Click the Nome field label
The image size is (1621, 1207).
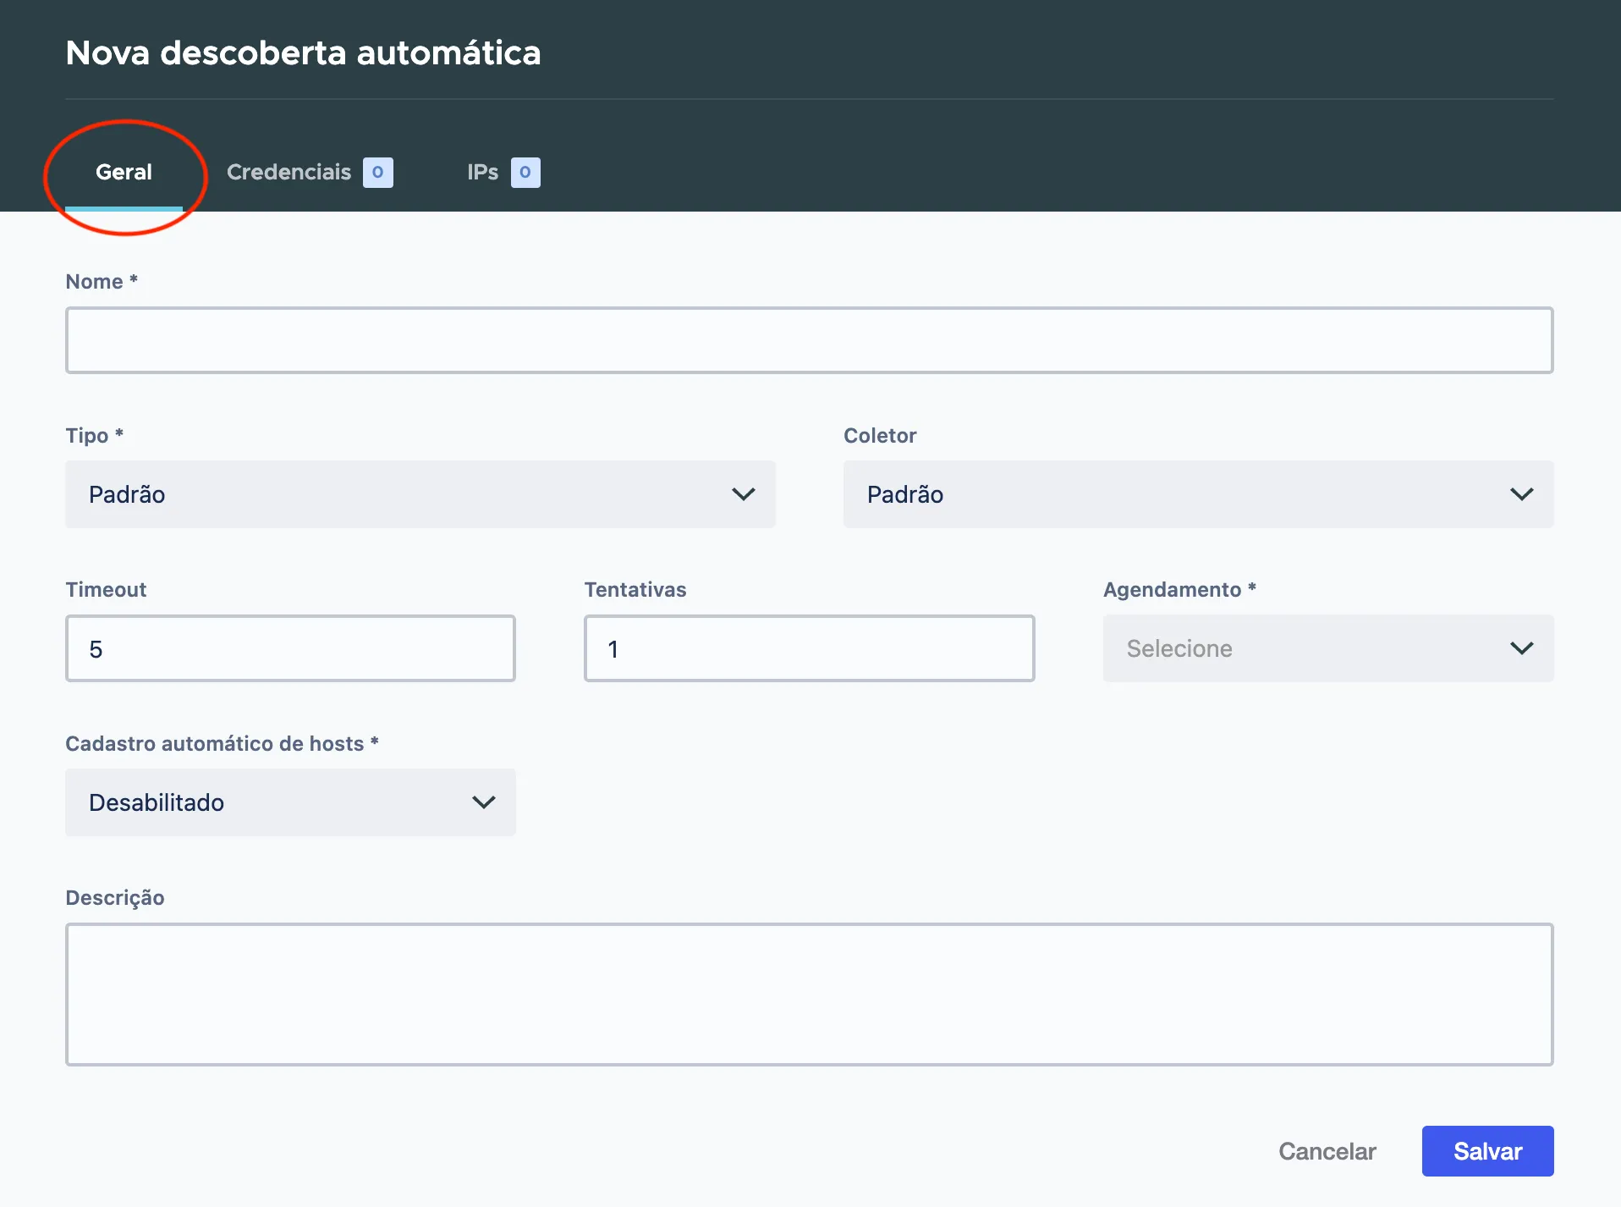click(x=102, y=281)
